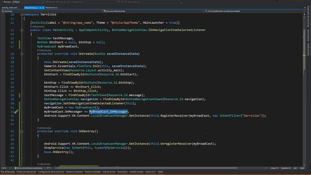Viewport: 311px width, 175px height.
Task: Open the OnCreate member navigation dropdown
Action: (x=255, y=11)
